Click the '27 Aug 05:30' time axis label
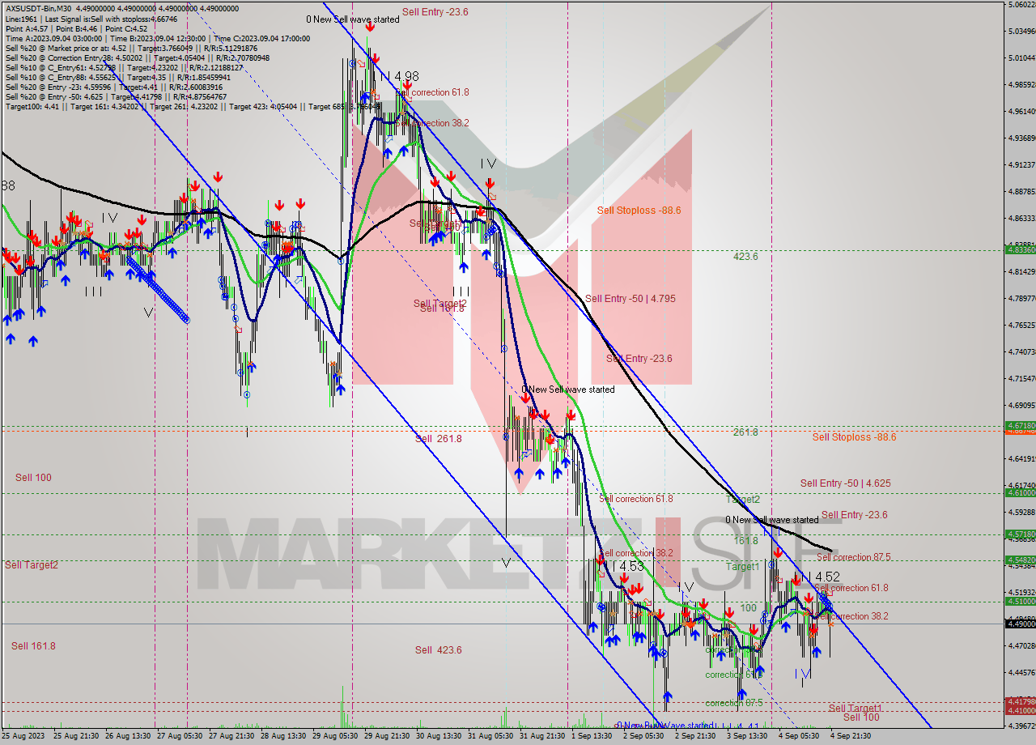 coord(180,736)
